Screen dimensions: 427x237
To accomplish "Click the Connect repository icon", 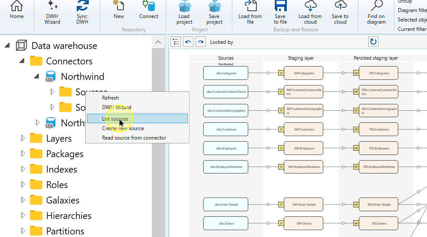I will pyautogui.click(x=149, y=6).
